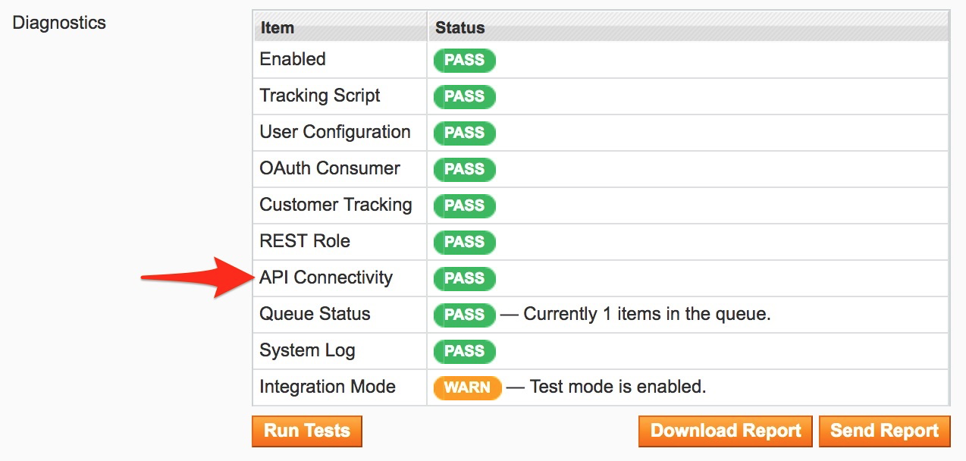966x461 pixels.
Task: Send the diagnostics report
Action: 884,431
